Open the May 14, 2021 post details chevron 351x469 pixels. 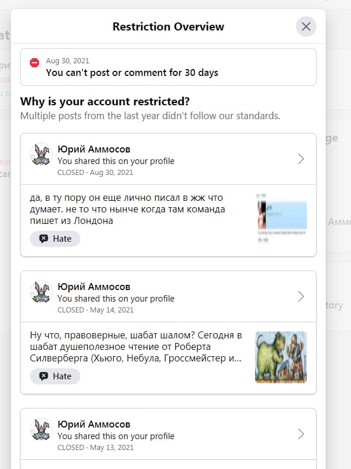[301, 296]
